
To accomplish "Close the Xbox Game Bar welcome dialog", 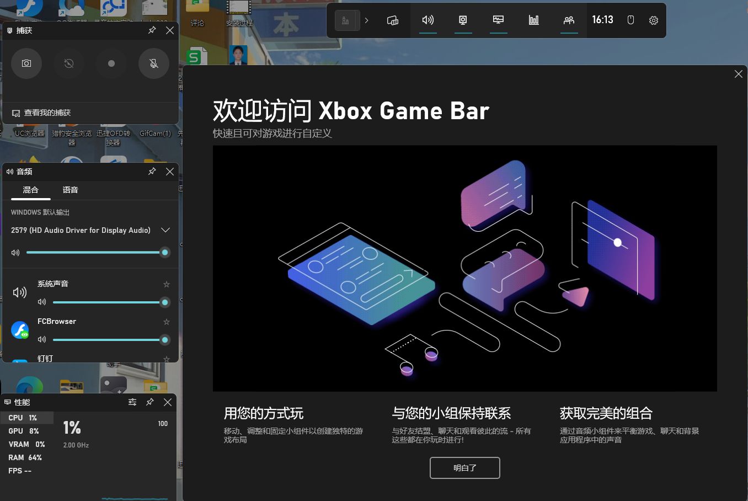I will point(739,74).
